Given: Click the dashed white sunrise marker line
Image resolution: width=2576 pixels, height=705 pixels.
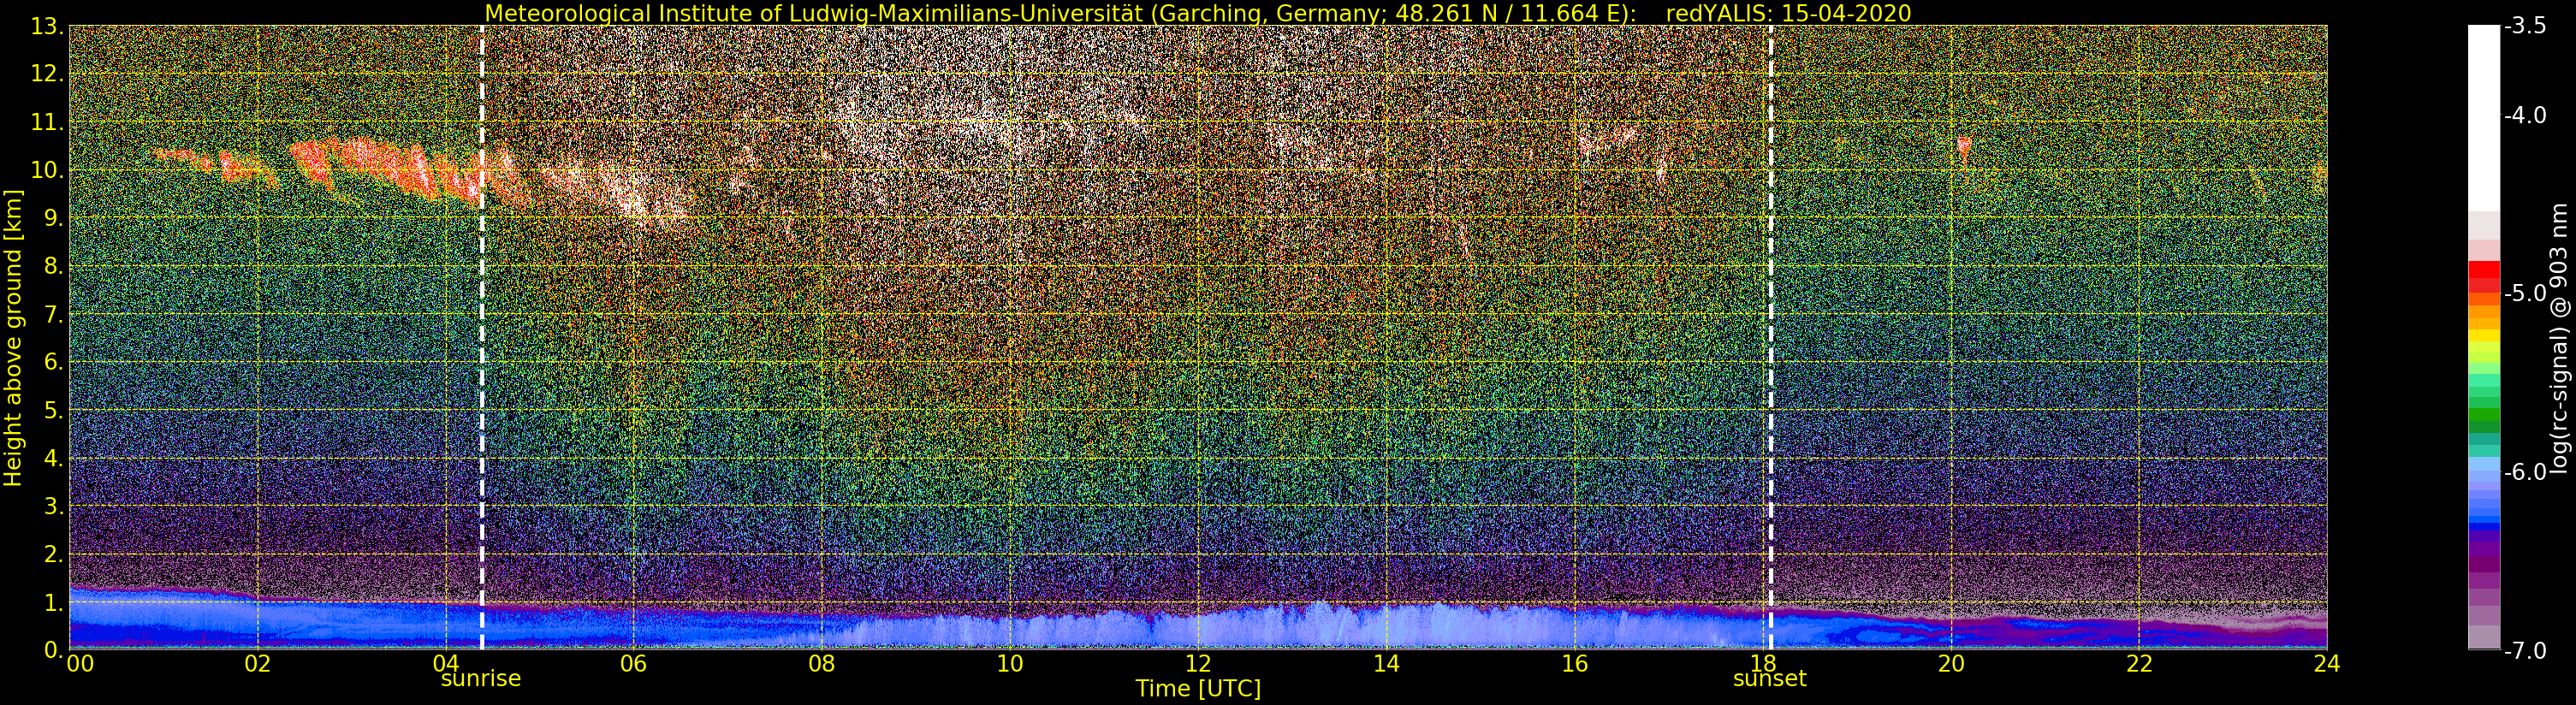Looking at the screenshot, I should (482, 338).
